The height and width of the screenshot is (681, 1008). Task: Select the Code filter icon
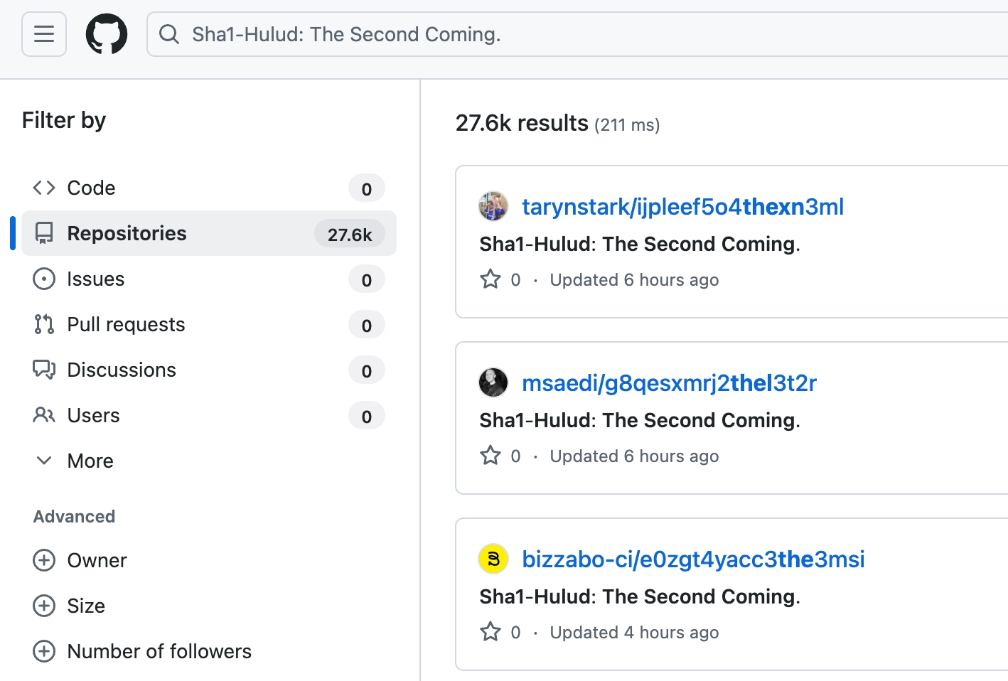click(x=43, y=188)
